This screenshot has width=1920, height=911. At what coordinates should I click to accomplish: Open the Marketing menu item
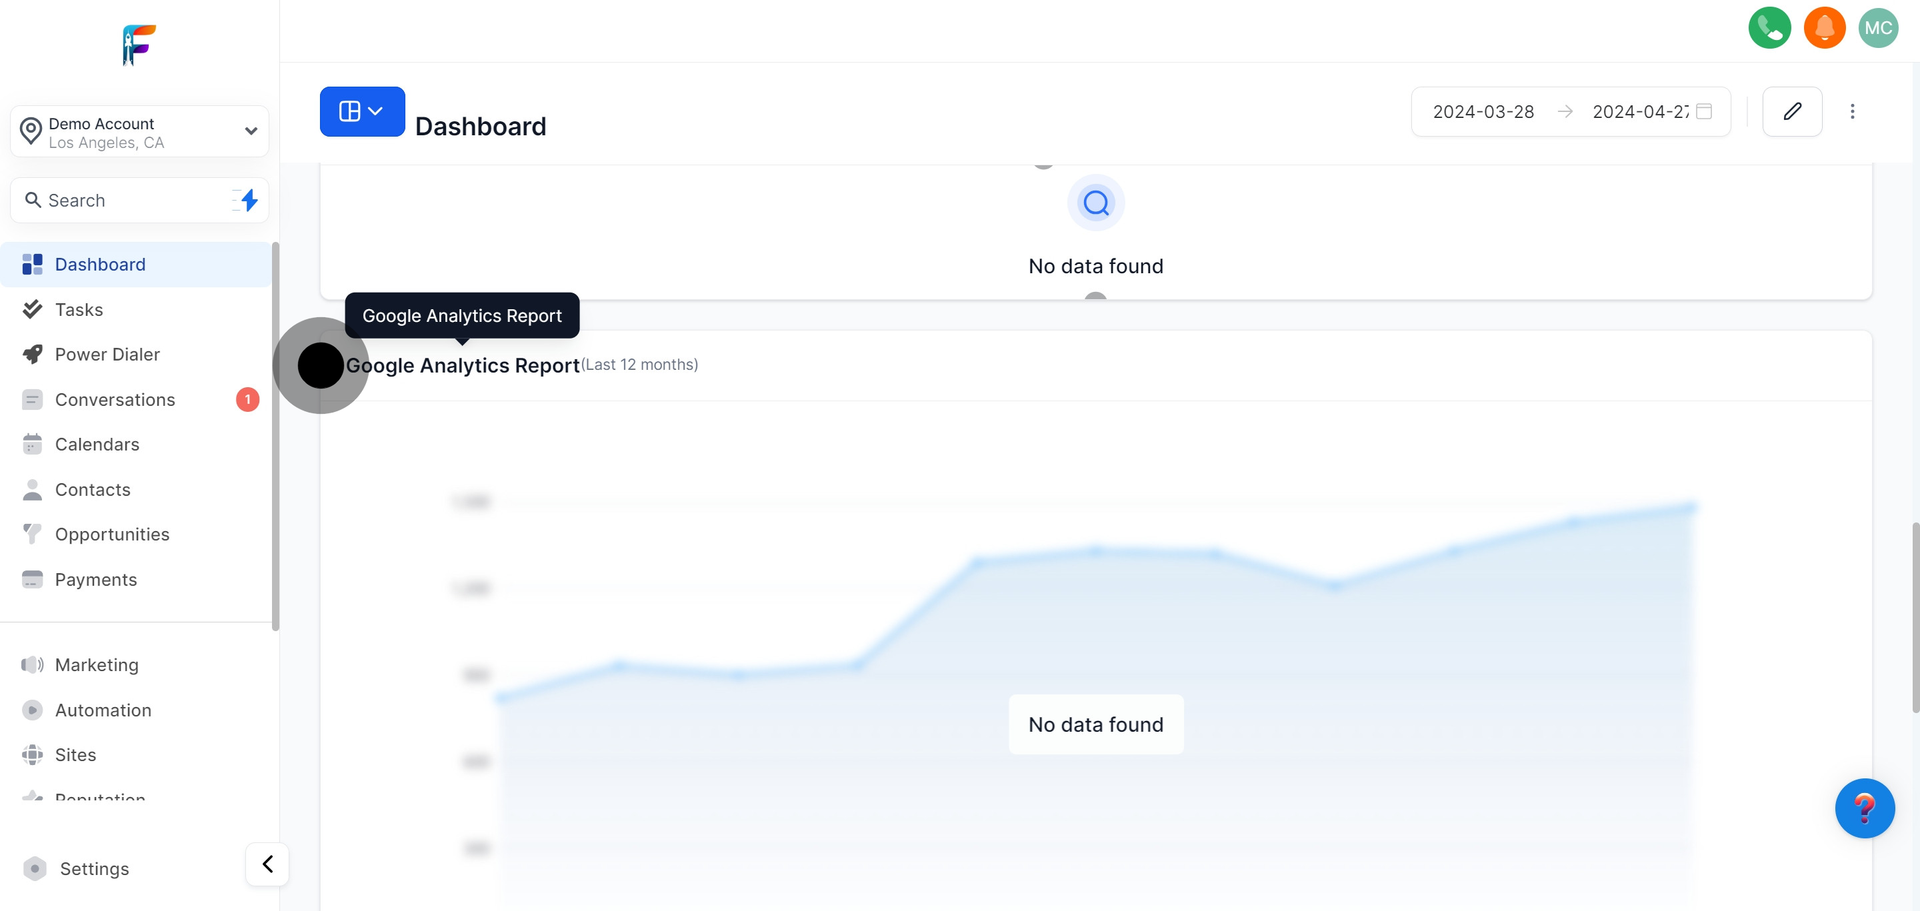pyautogui.click(x=96, y=664)
